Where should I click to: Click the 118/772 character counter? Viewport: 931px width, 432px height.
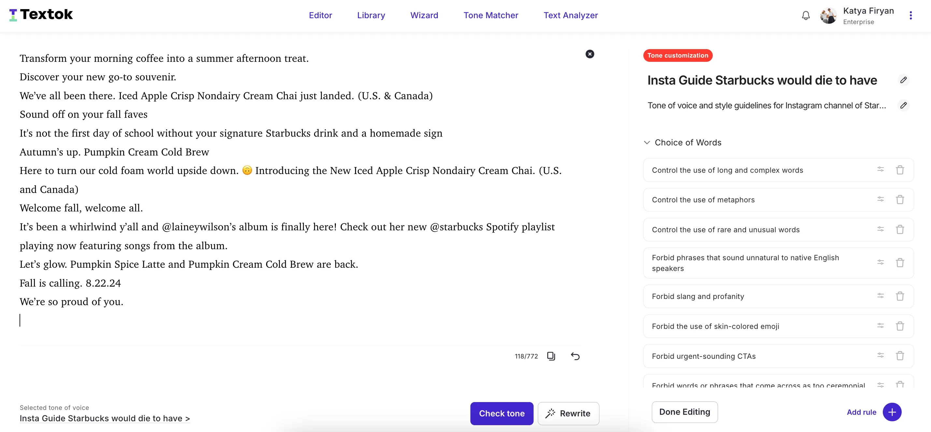click(526, 356)
